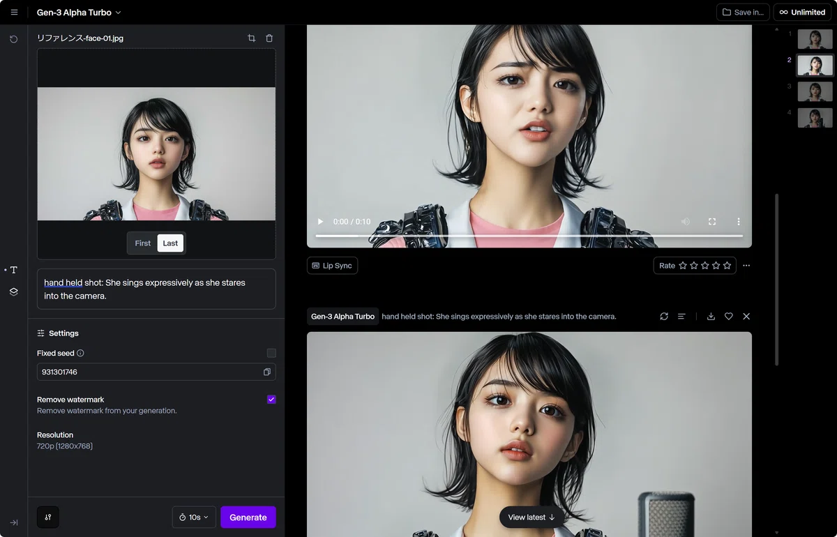Enter fullscreen on the video
The height and width of the screenshot is (537, 837).
(x=712, y=221)
